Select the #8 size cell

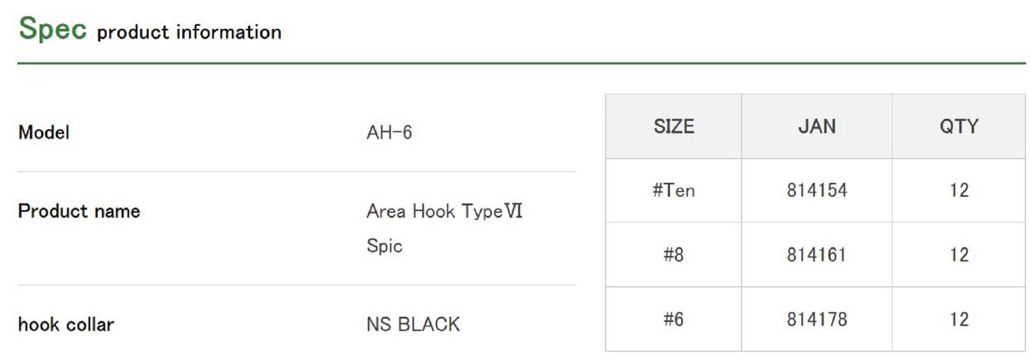pyautogui.click(x=674, y=255)
